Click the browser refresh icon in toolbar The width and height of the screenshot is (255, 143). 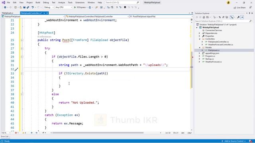tap(90, 7)
